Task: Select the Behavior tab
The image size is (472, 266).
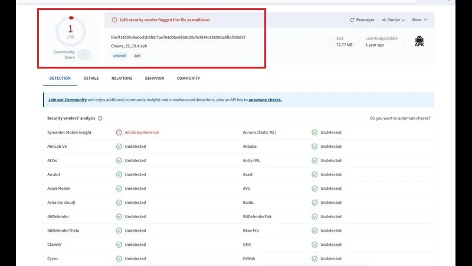Action: click(x=154, y=78)
